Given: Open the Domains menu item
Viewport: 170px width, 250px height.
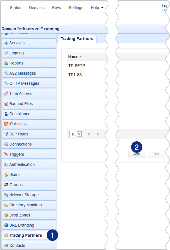Looking at the screenshot, I should click(x=37, y=8).
